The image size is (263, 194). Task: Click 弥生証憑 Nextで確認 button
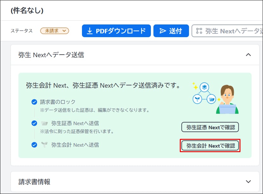[210, 127]
